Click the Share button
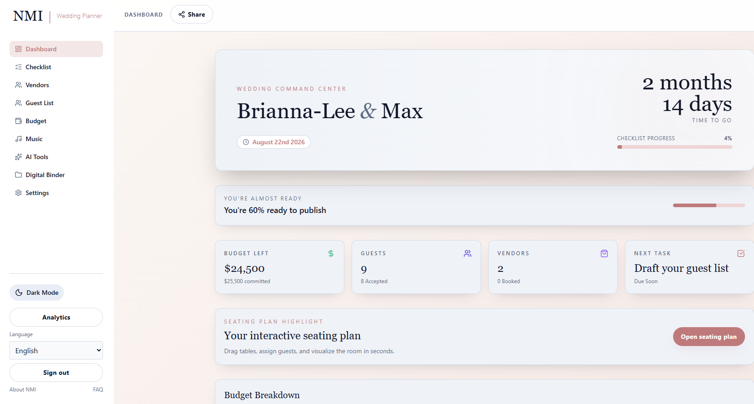The width and height of the screenshot is (754, 404). pyautogui.click(x=192, y=14)
